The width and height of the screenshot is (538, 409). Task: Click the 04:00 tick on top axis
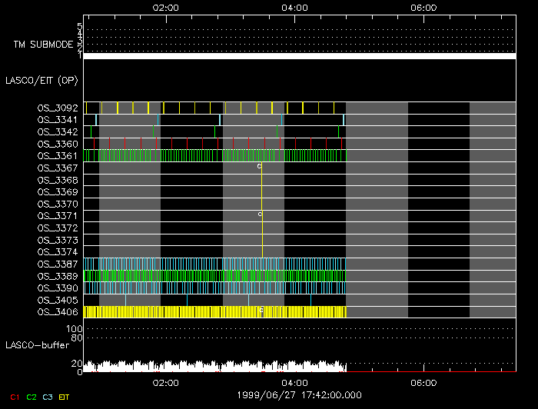(295, 7)
